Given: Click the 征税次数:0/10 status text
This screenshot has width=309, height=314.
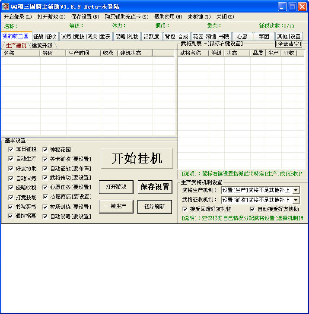Looking at the screenshot, I should click(x=277, y=26).
